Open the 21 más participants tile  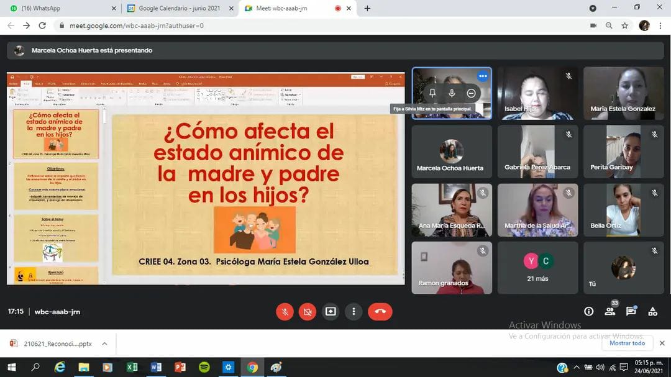pyautogui.click(x=537, y=268)
